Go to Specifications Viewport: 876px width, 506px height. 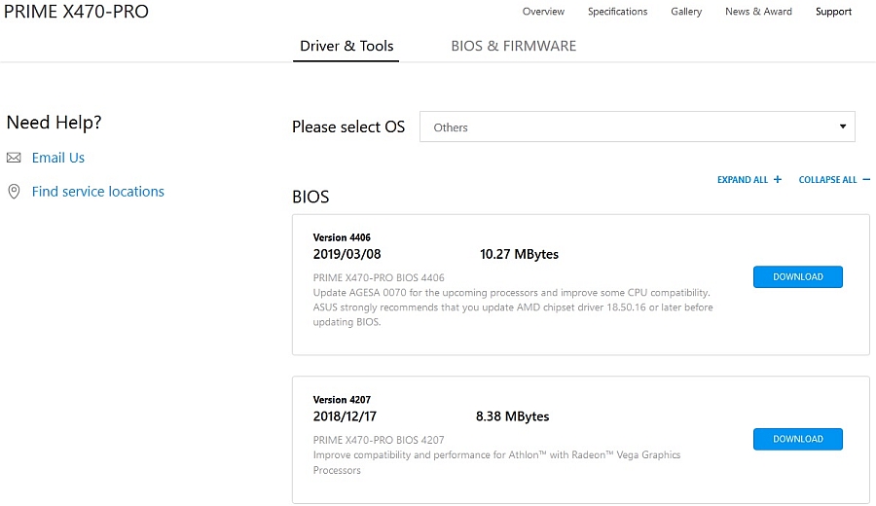pos(617,11)
